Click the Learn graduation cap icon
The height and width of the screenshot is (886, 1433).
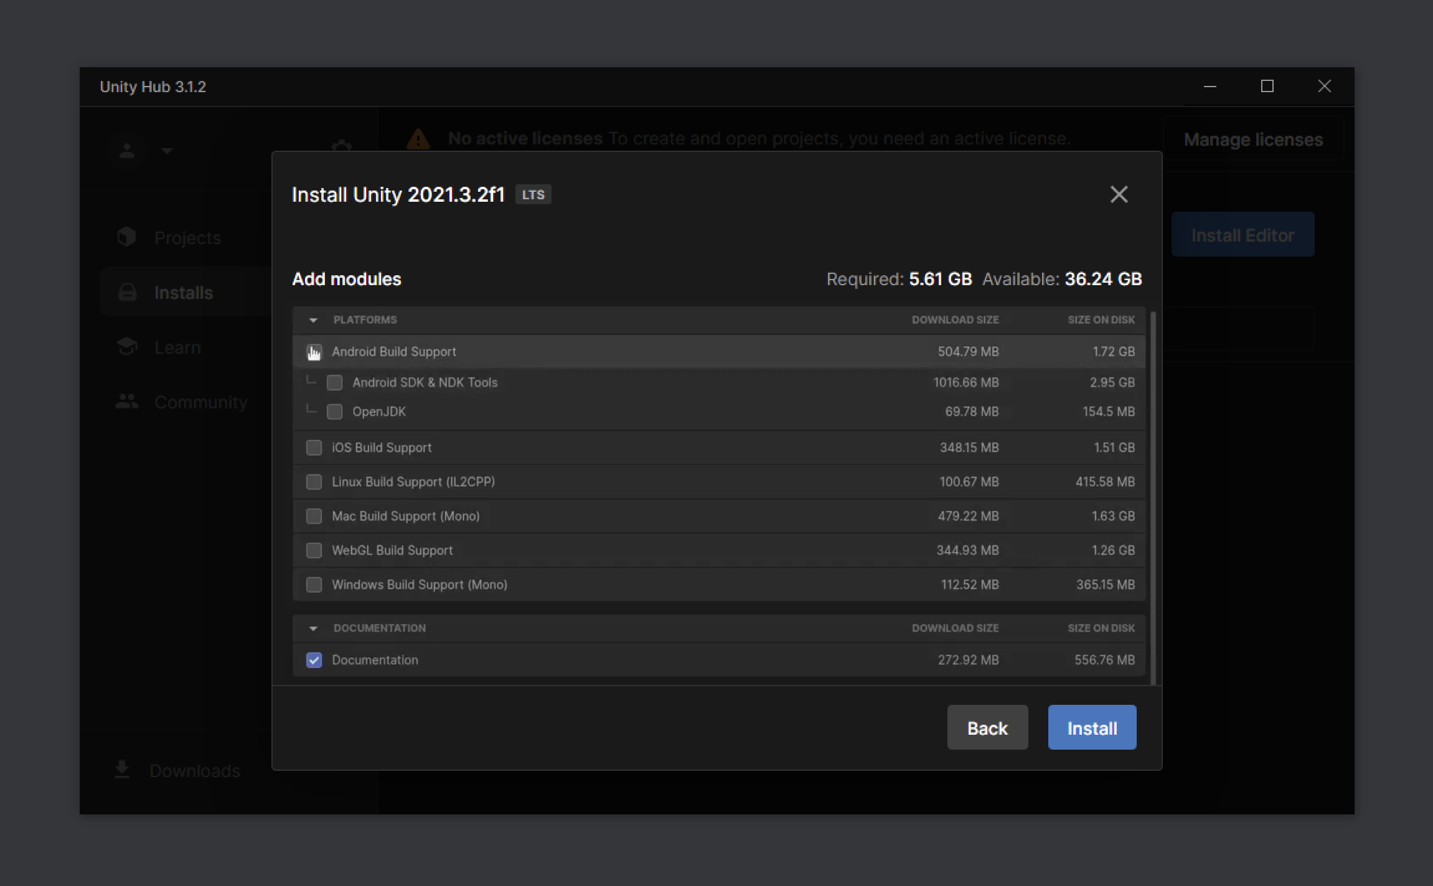pos(127,346)
